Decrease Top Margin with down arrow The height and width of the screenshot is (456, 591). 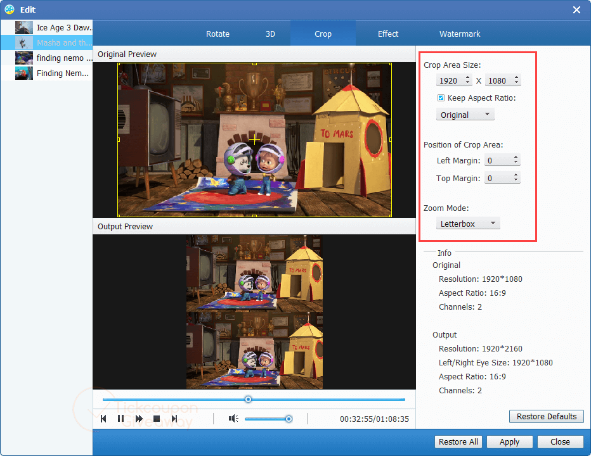[x=516, y=180]
